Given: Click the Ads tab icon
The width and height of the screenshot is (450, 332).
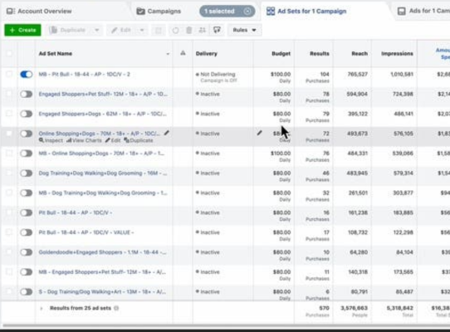Looking at the screenshot, I should tap(402, 11).
